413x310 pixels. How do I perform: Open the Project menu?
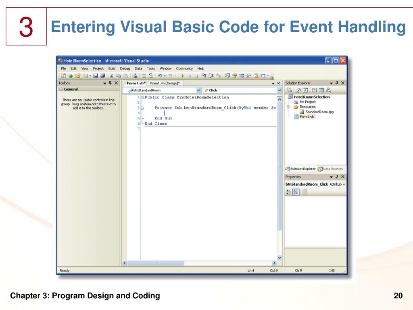pos(98,68)
